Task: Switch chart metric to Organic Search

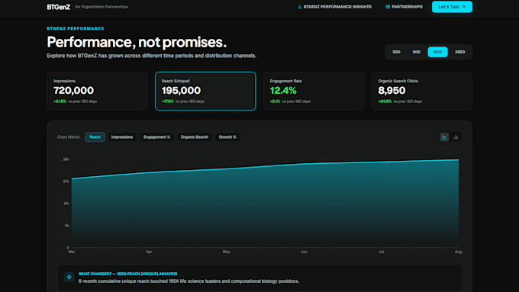Action: click(195, 137)
